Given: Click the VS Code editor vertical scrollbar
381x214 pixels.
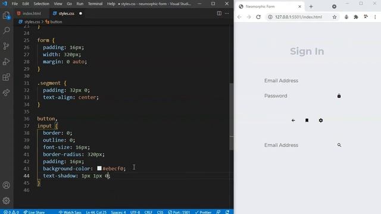Looking at the screenshot, I should 232,117.
